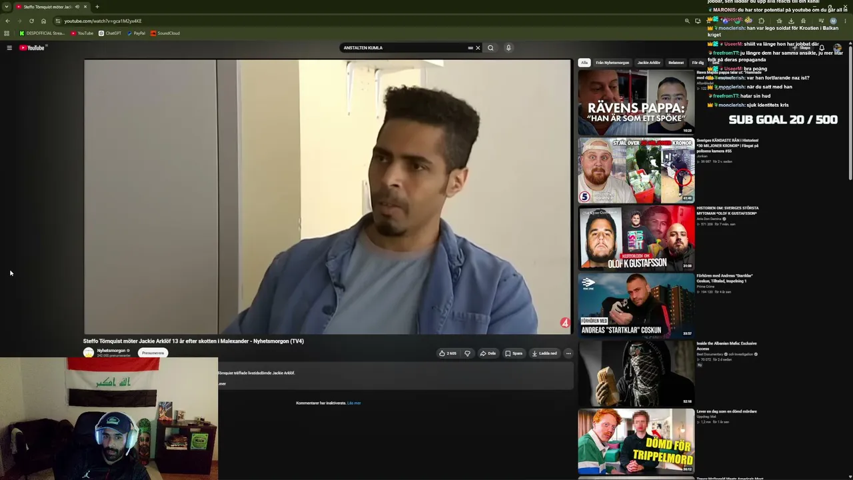Screen dimensions: 853x480
Task: Open a new browser tab
Action: click(97, 7)
